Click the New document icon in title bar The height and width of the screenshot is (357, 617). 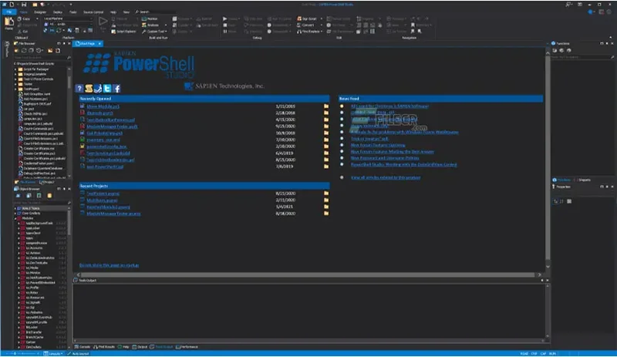(12, 5)
